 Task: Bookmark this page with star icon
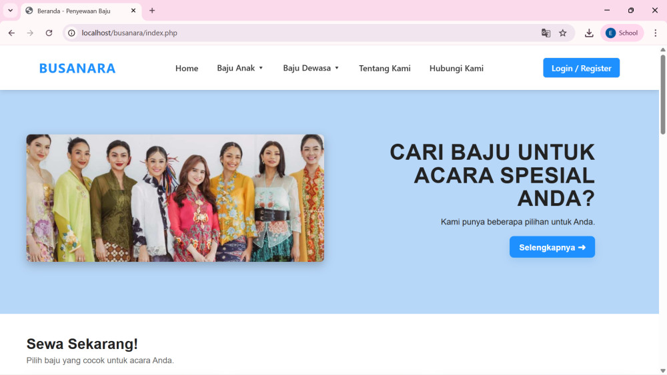pos(563,33)
